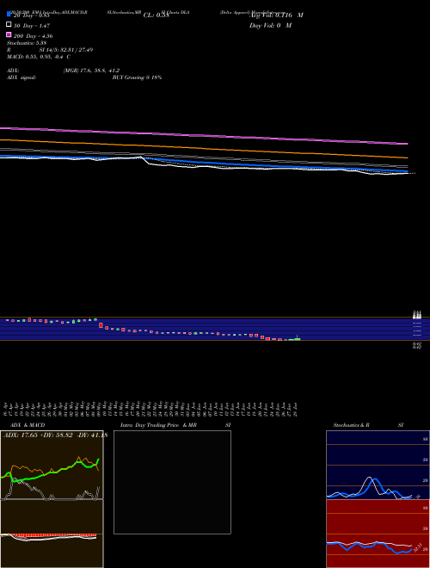Screen dimensions: 430x568
Task: Click the 'Intra Day Trading Price & MR' panel title
Action: [x=158, y=425]
